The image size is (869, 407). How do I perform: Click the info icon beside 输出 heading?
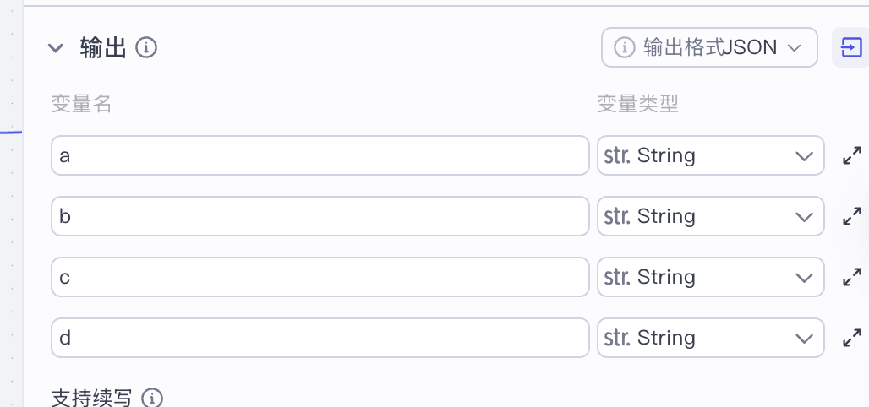147,48
